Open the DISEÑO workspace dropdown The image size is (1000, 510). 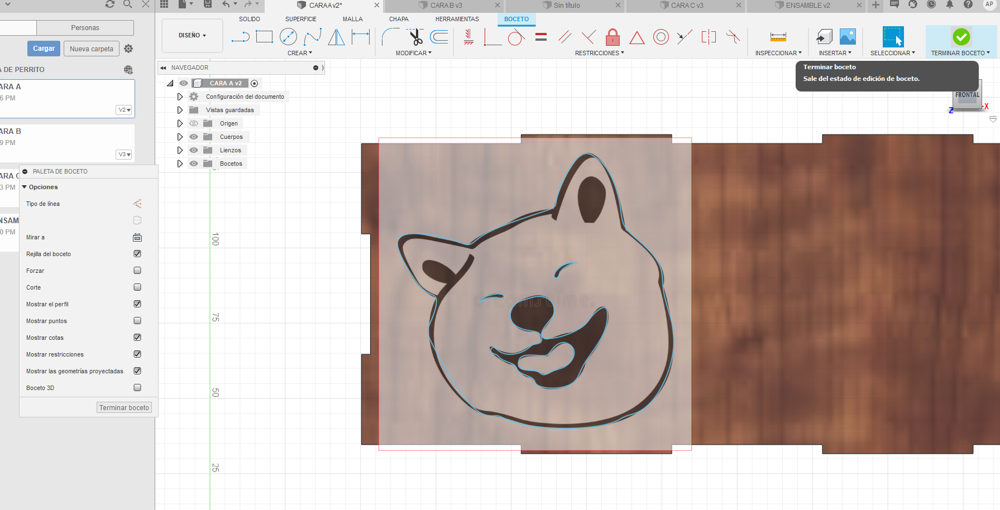(192, 35)
